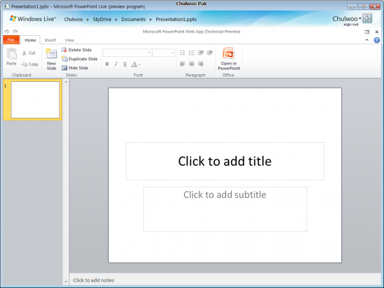Click the Redo arrow icon
384x288 pixels.
pos(15,31)
